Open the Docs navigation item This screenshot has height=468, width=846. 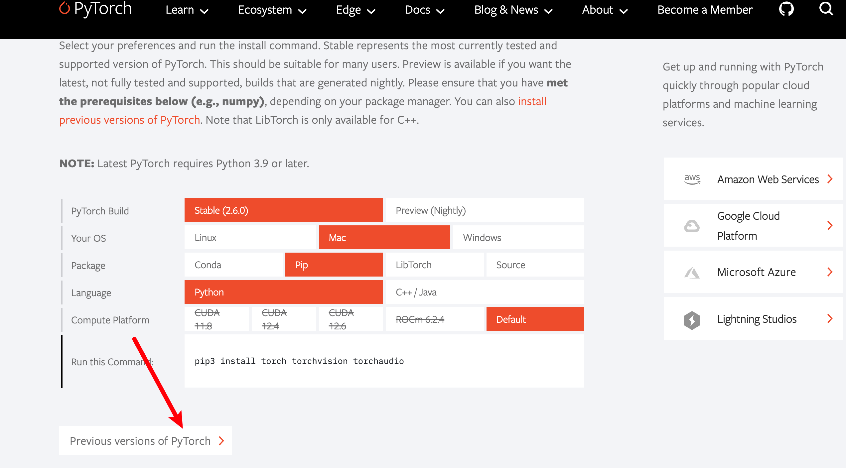[x=418, y=10]
